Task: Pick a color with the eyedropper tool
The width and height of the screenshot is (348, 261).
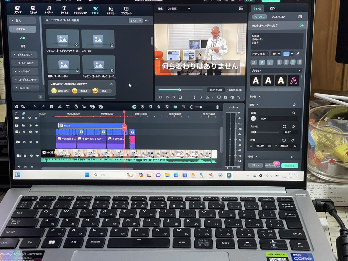Action: click(x=298, y=54)
